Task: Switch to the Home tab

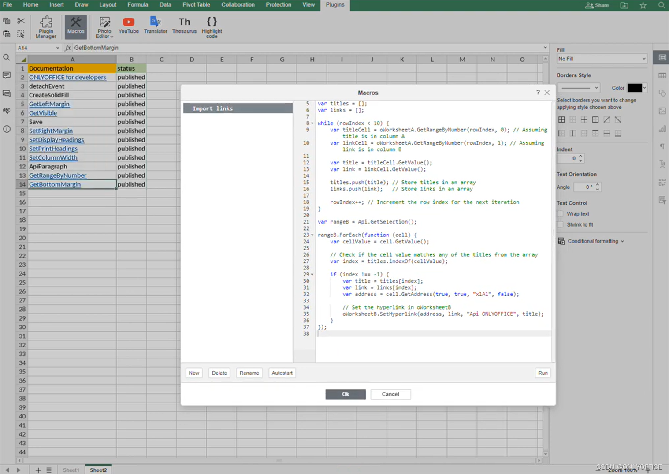Action: tap(31, 5)
